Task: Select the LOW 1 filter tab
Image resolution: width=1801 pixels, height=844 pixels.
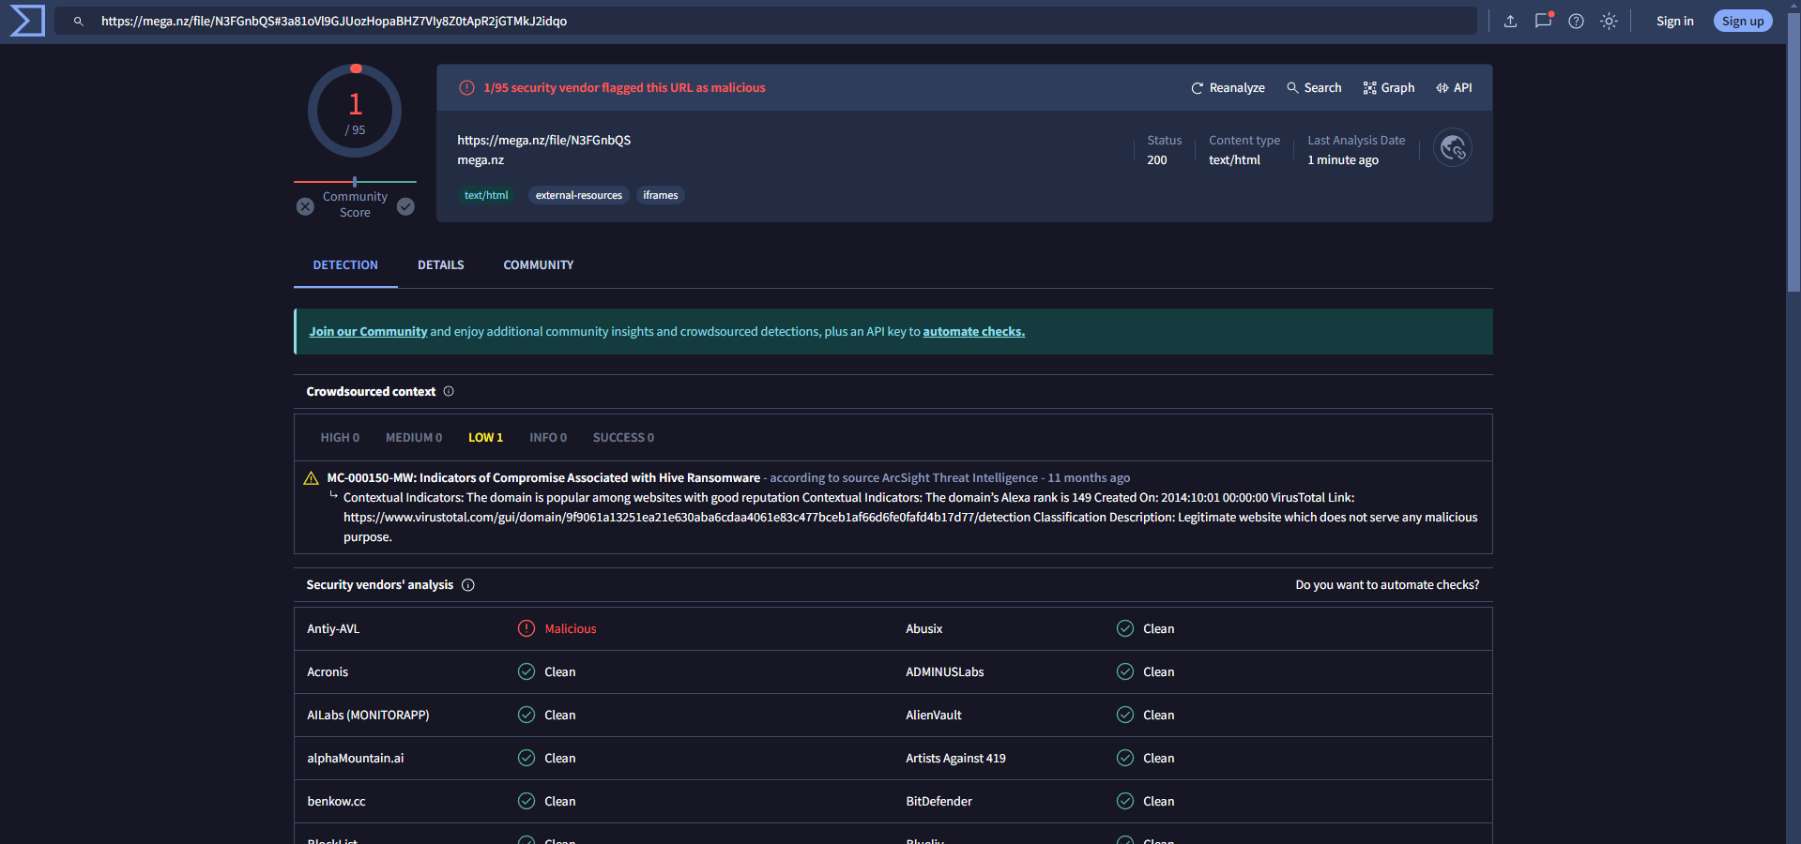Action: click(485, 438)
